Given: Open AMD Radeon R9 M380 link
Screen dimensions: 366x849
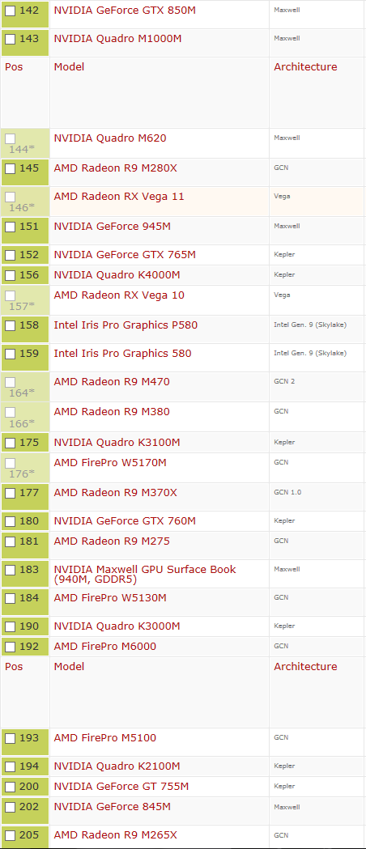Looking at the screenshot, I should click(x=112, y=411).
